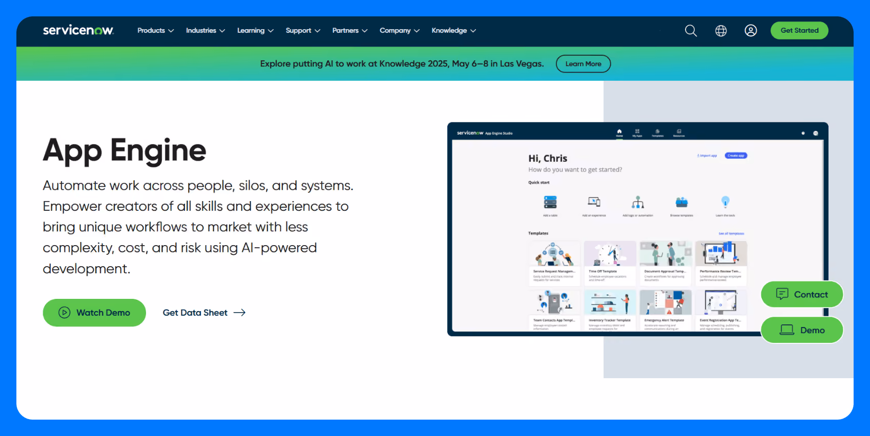Open the Learning dropdown
870x436 pixels.
click(255, 31)
